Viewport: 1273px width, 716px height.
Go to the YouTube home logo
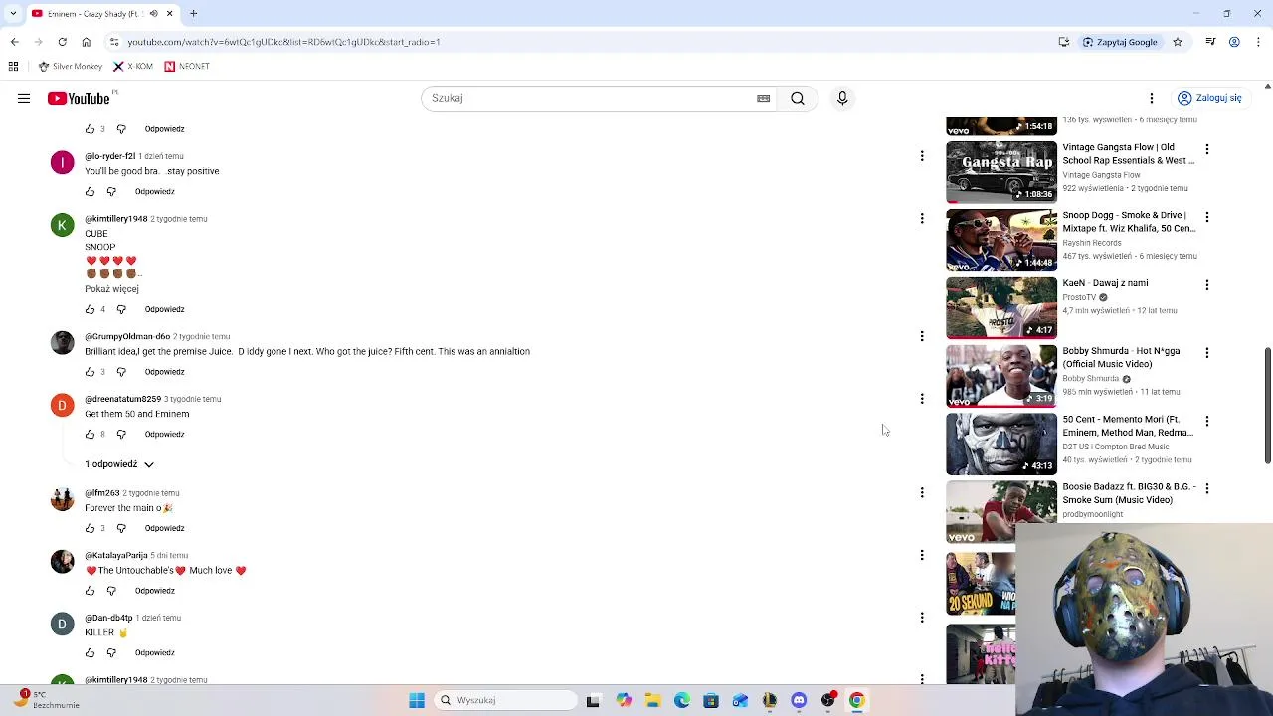(x=79, y=98)
